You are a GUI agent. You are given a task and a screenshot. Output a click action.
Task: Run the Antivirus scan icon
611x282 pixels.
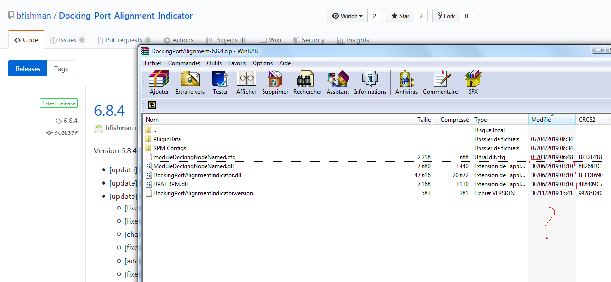click(x=406, y=82)
